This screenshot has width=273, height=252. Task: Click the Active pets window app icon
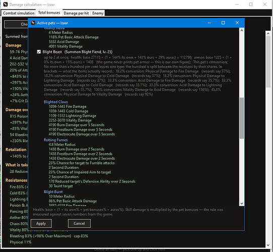point(33,23)
